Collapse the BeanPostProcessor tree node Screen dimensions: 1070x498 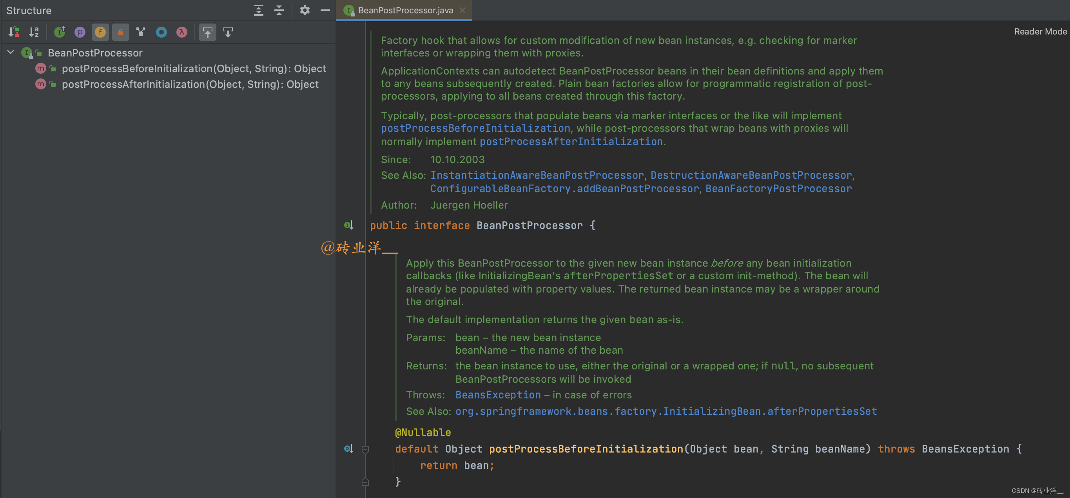click(11, 53)
